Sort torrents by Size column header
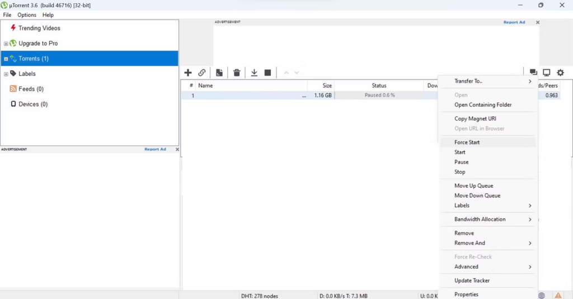The height and width of the screenshot is (299, 573). (x=321, y=86)
